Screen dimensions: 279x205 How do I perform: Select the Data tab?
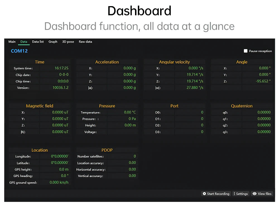pyautogui.click(x=24, y=42)
